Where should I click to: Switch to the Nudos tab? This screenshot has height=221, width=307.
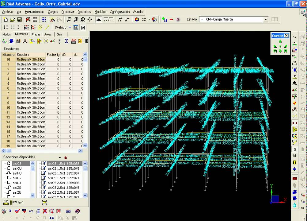click(7, 34)
